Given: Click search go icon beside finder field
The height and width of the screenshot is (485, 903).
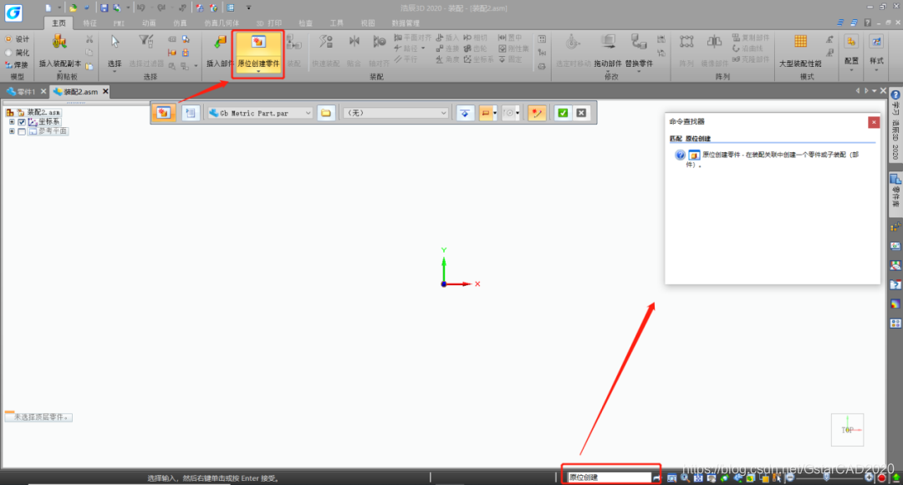Looking at the screenshot, I should [x=656, y=477].
